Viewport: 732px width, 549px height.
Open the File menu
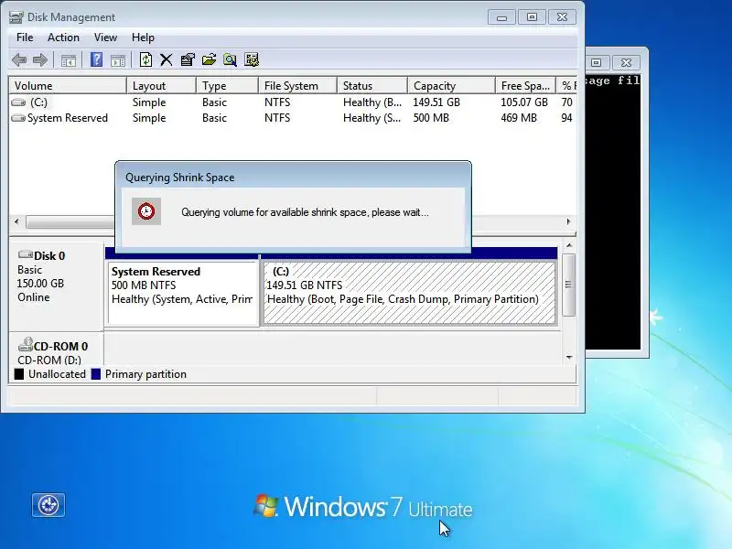25,38
